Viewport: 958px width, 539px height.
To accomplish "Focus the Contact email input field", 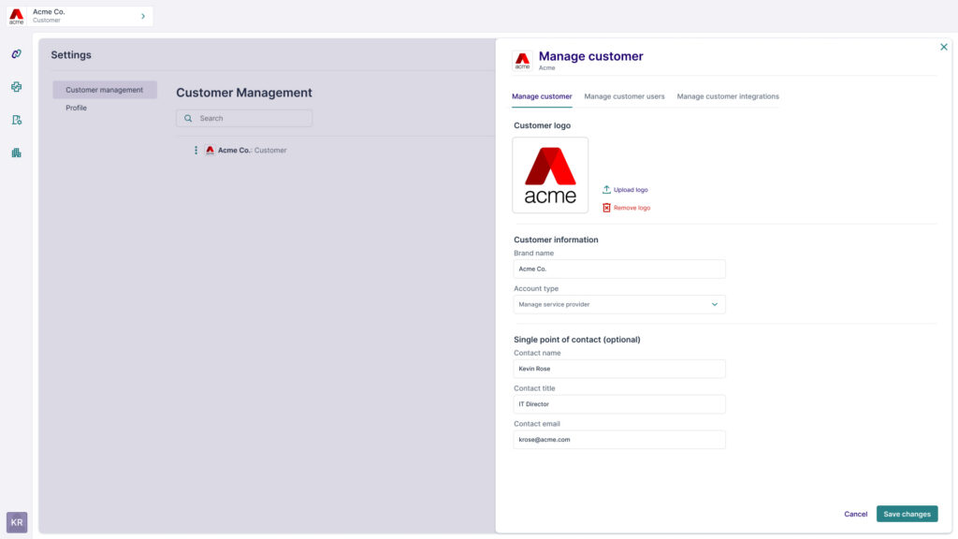I will point(619,440).
